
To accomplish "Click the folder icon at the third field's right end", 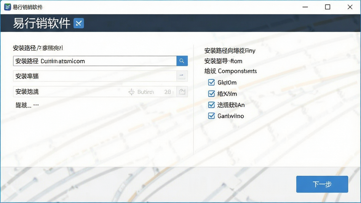I will click(182, 92).
